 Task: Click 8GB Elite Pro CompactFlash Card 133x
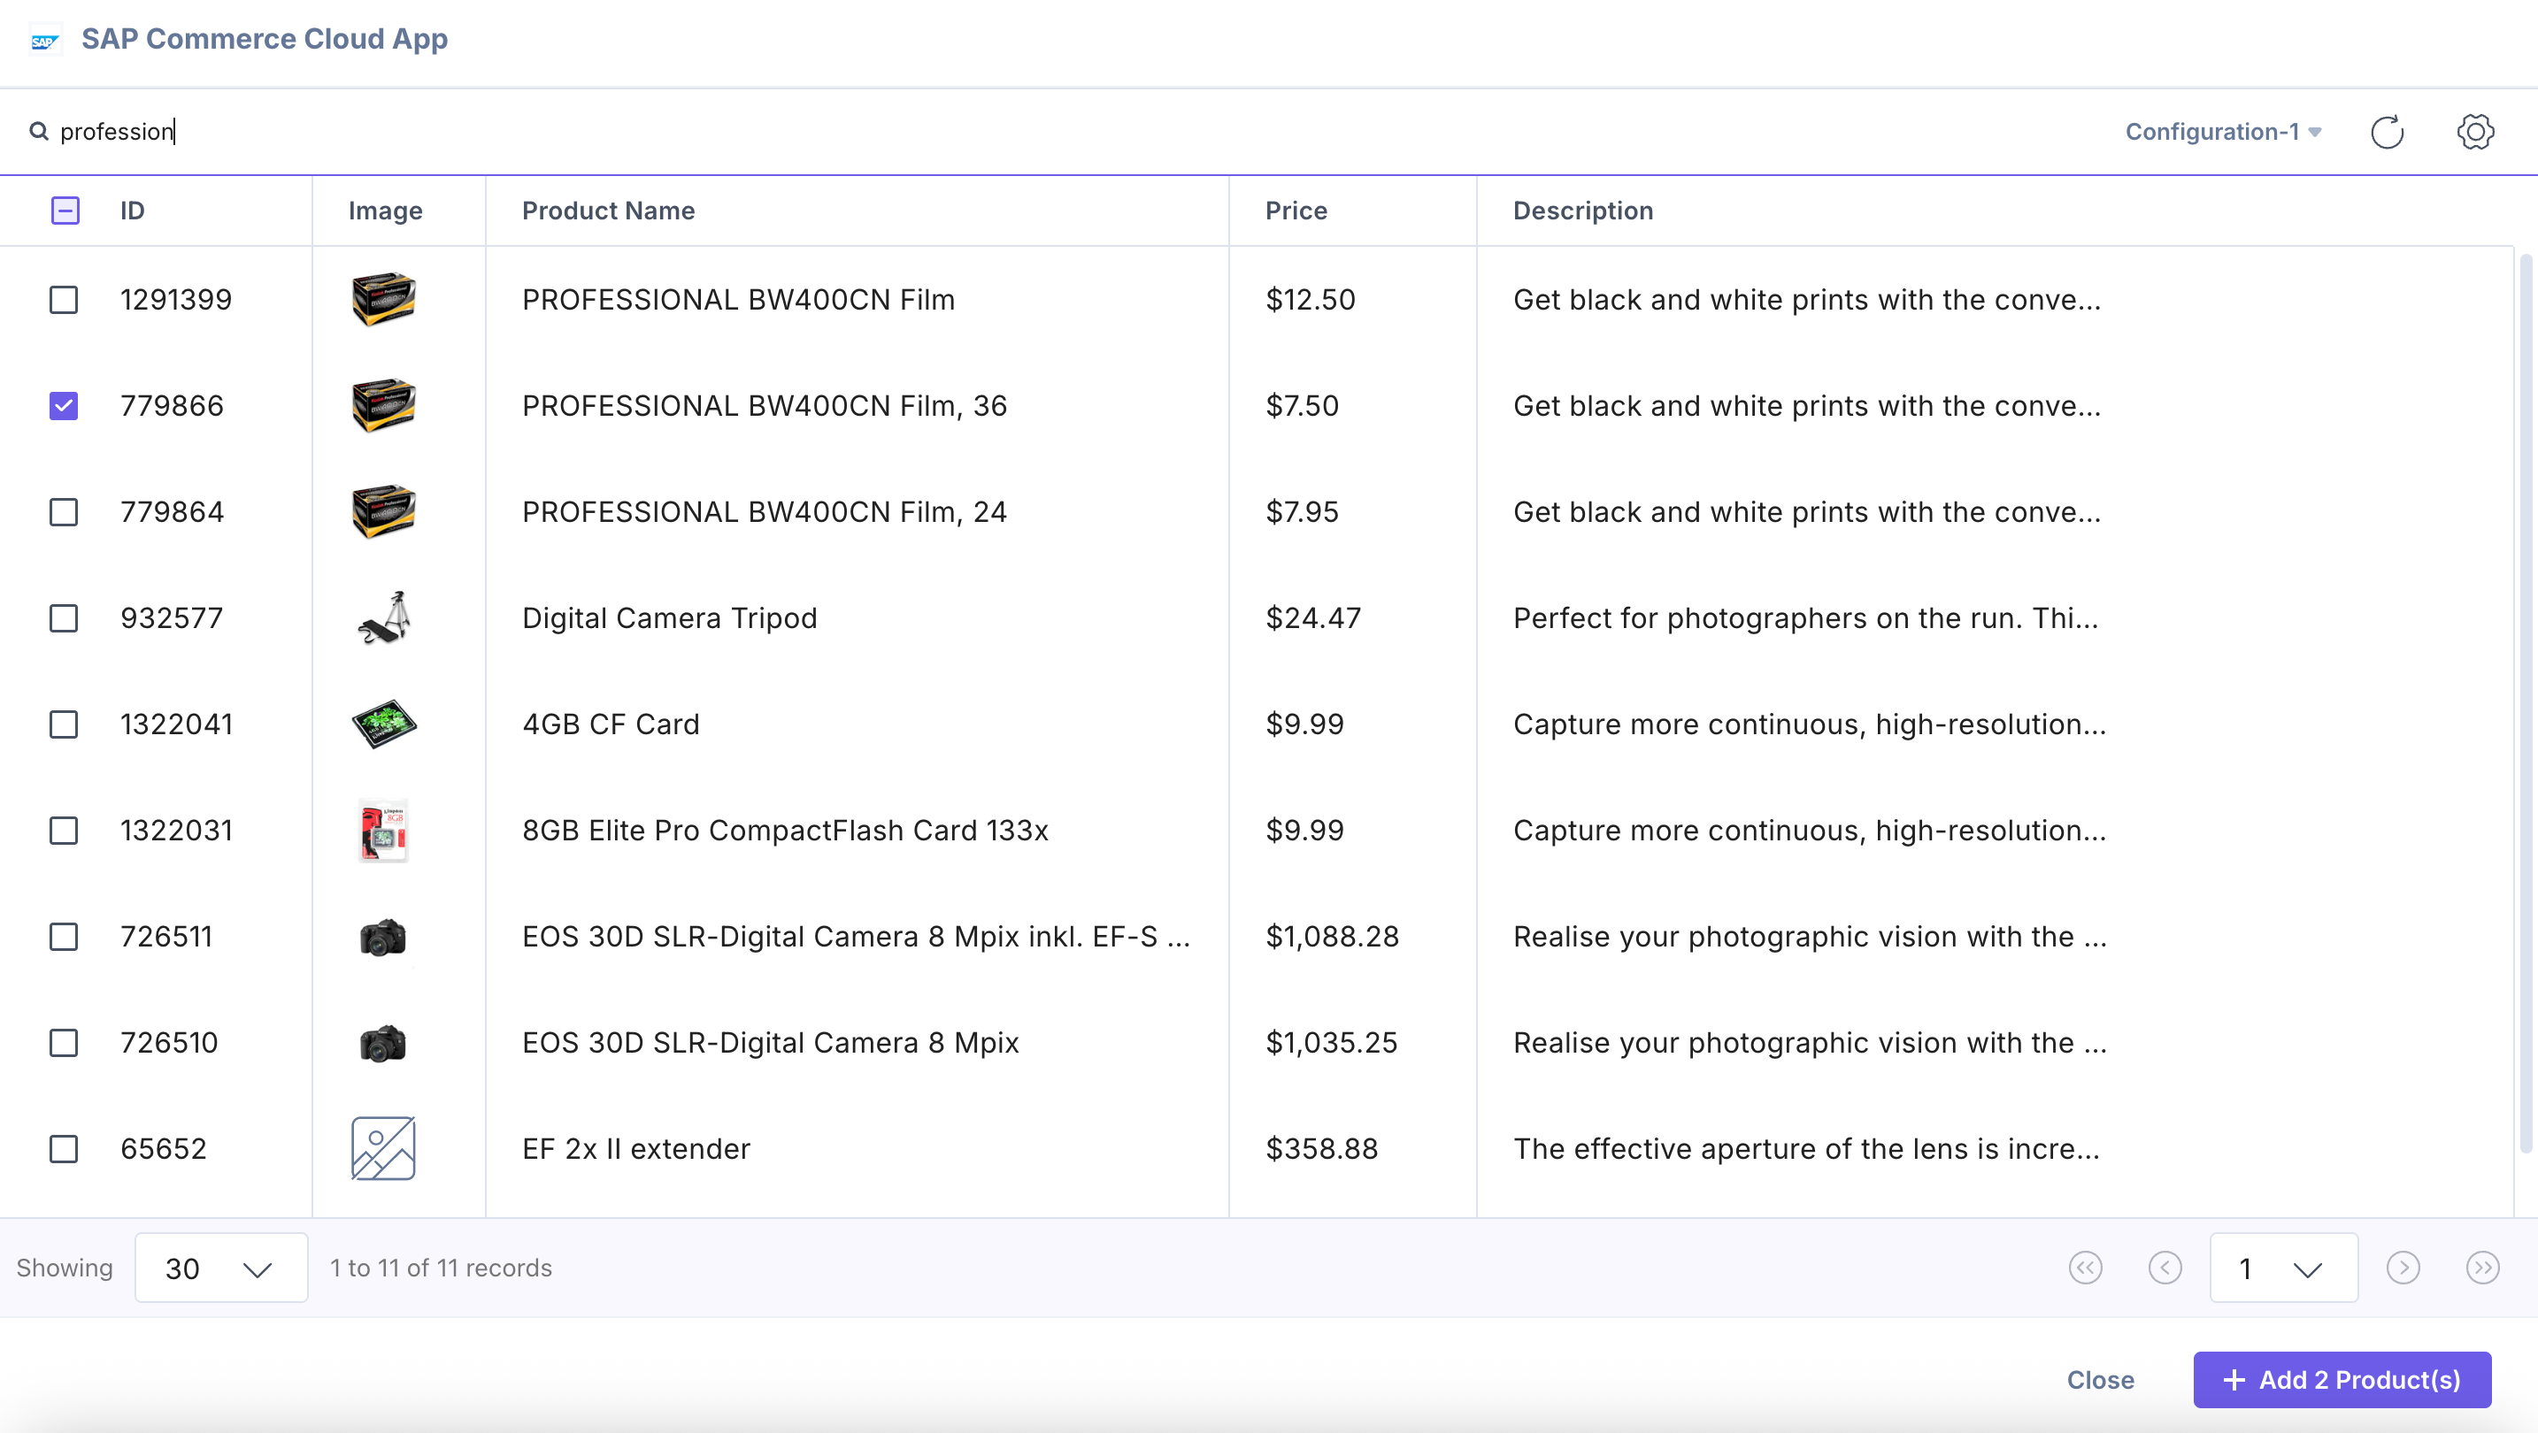click(784, 831)
